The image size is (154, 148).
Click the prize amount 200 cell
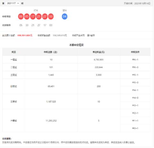pos(99,86)
